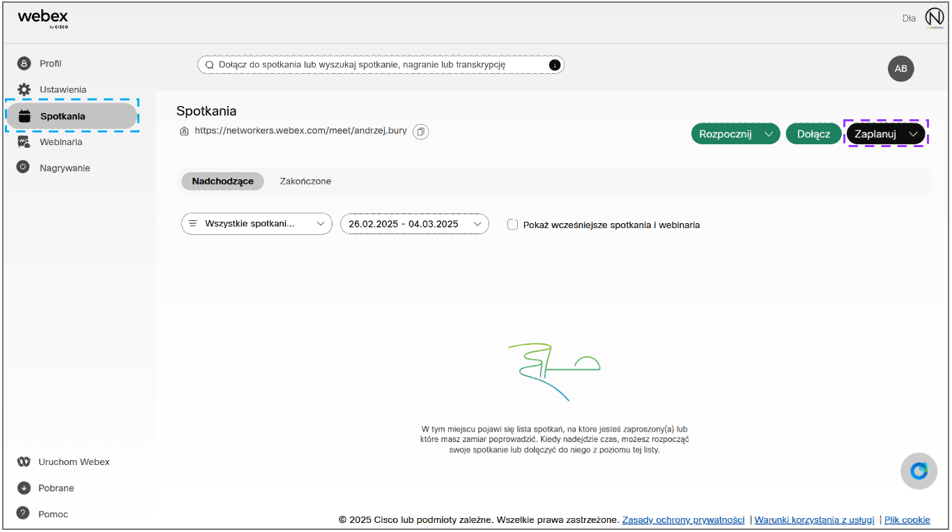Open Nagrywanie in the sidebar
The width and height of the screenshot is (952, 532).
pos(65,168)
